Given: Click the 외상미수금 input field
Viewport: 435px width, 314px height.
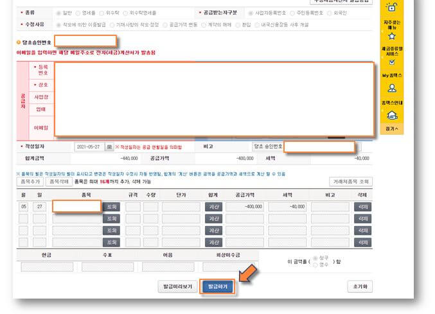Looking at the screenshot, I should (x=229, y=267).
